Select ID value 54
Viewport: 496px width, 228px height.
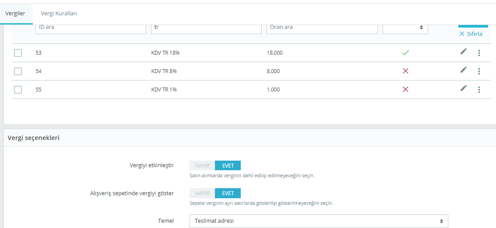pyautogui.click(x=39, y=71)
